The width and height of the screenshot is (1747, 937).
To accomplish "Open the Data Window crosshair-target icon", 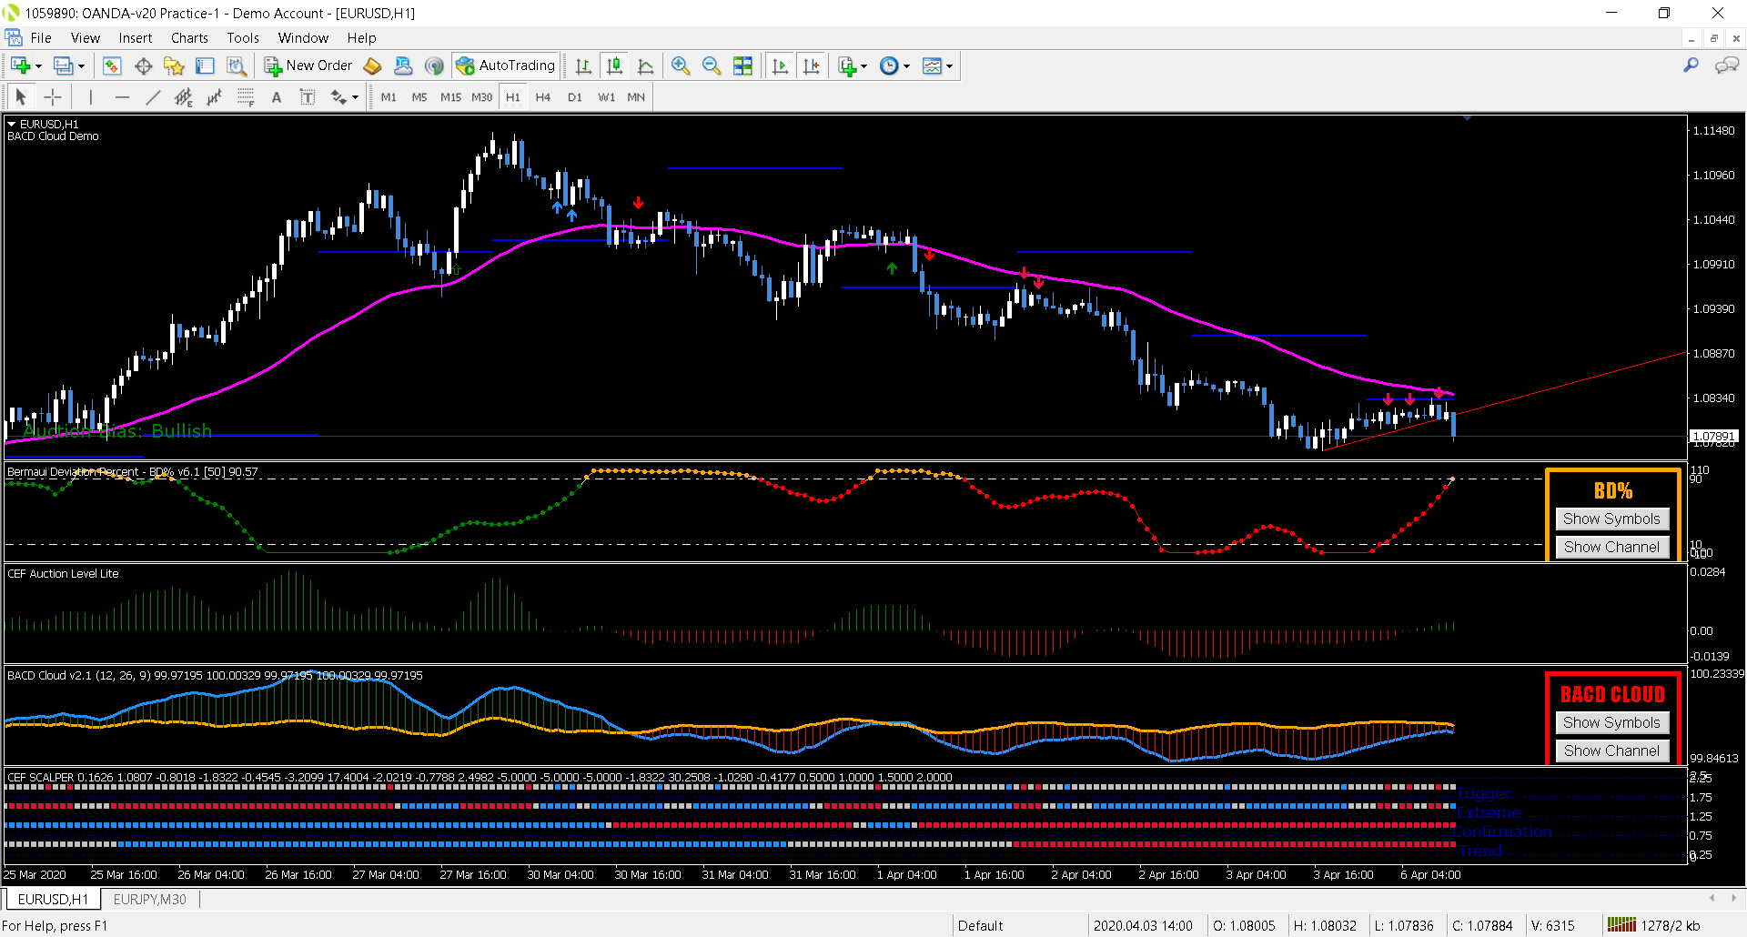I will coord(143,65).
